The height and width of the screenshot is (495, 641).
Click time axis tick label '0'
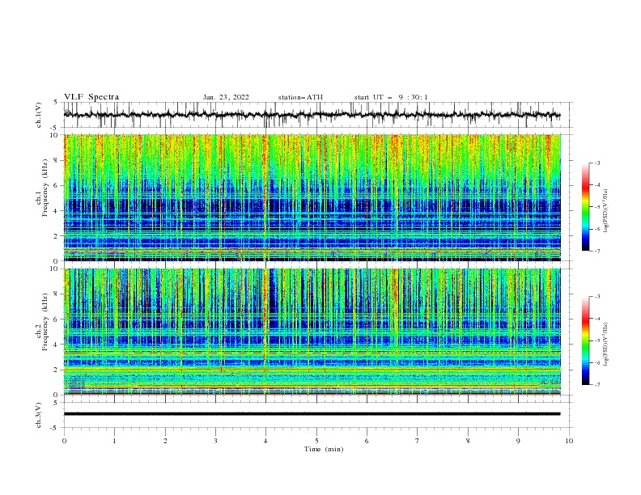click(x=64, y=441)
